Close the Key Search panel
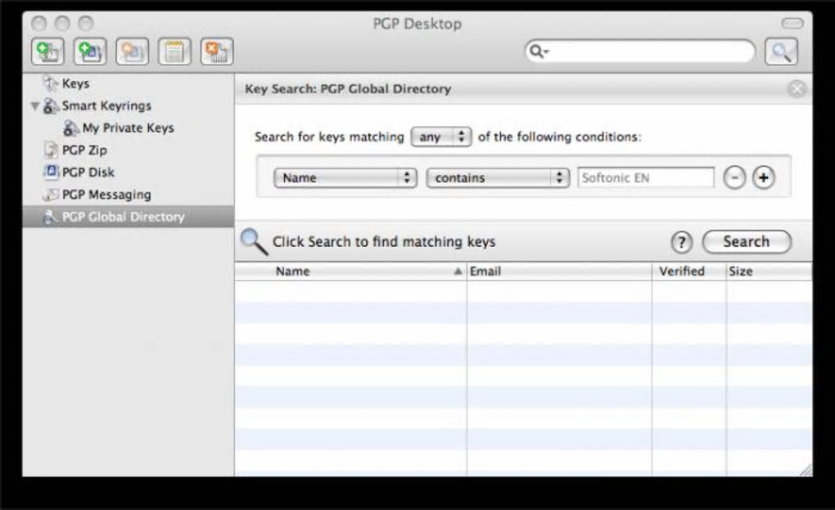The image size is (835, 510). click(797, 89)
